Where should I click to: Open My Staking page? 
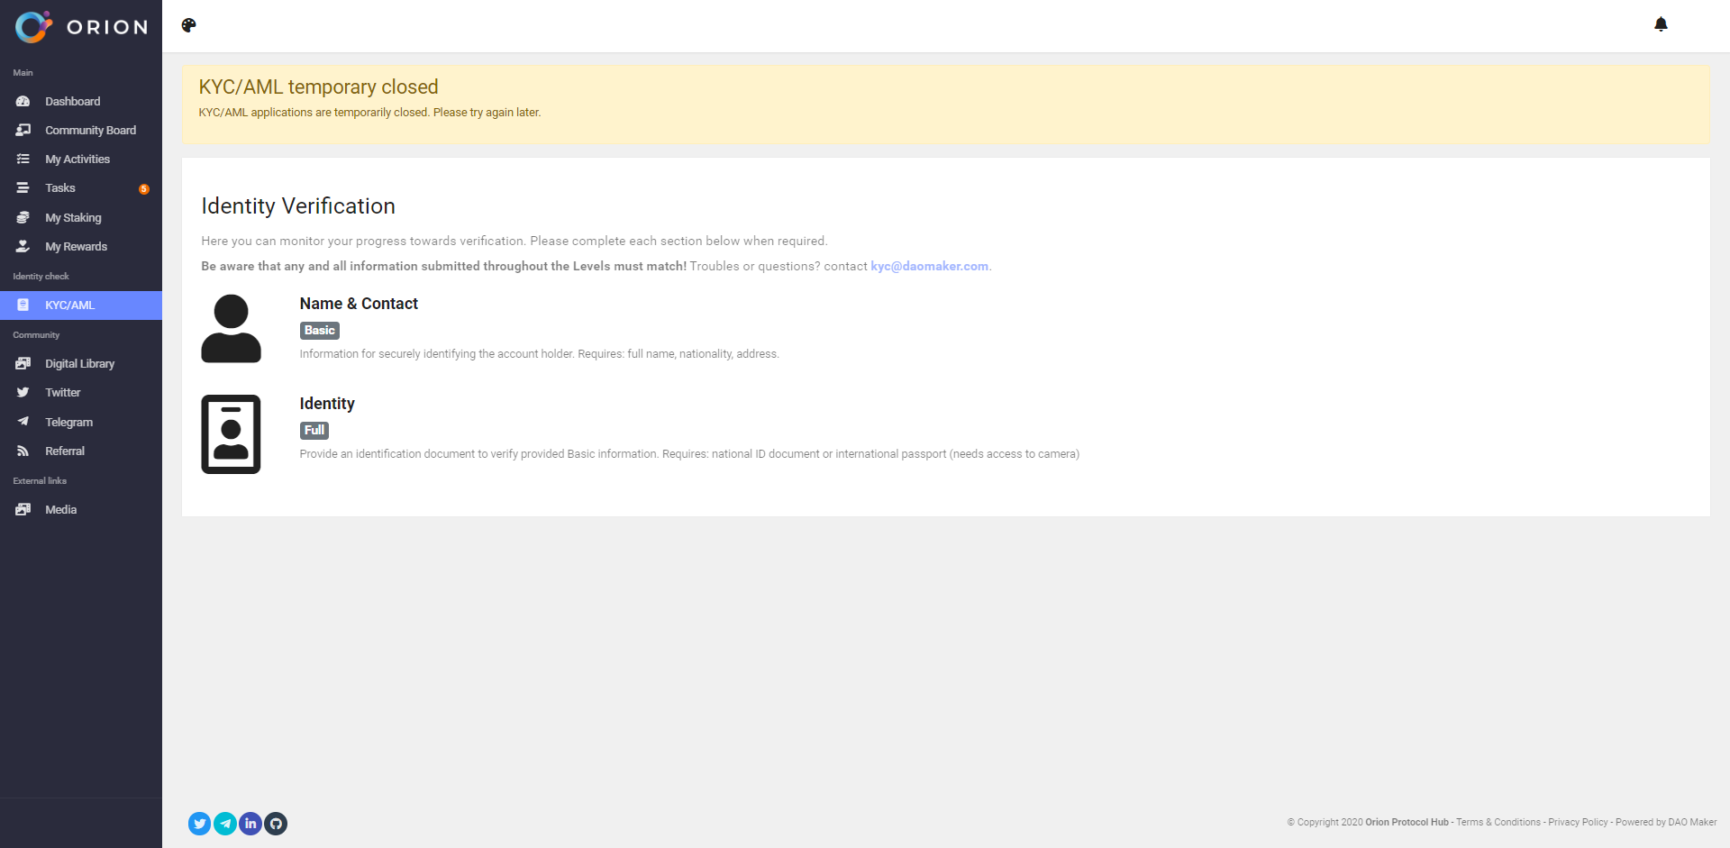tap(73, 218)
